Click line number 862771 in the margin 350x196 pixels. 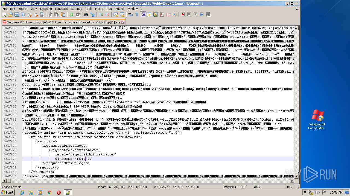[x=10, y=133]
